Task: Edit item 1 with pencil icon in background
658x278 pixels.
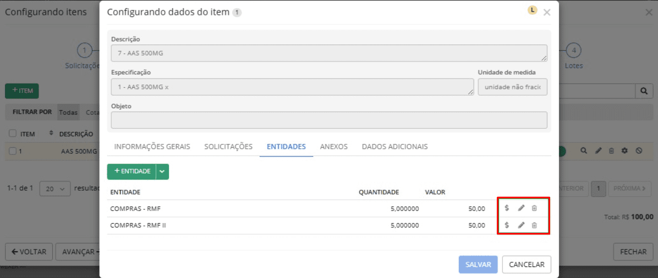Action: click(599, 151)
